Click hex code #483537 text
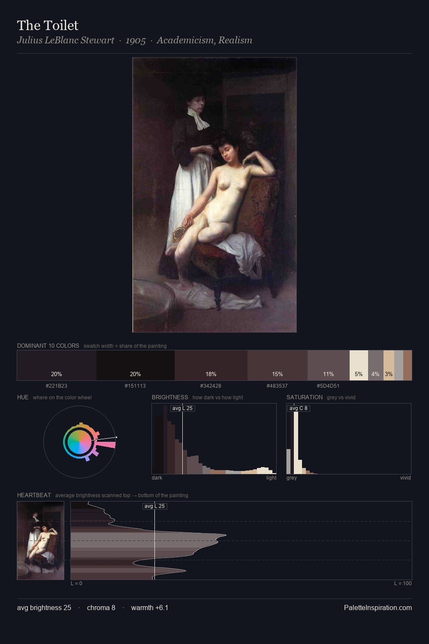The height and width of the screenshot is (644, 429). click(x=278, y=386)
